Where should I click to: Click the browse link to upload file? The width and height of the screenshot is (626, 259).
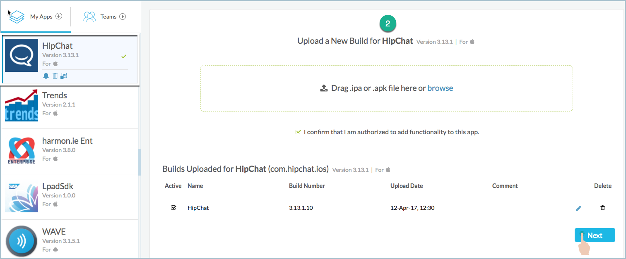(x=440, y=88)
